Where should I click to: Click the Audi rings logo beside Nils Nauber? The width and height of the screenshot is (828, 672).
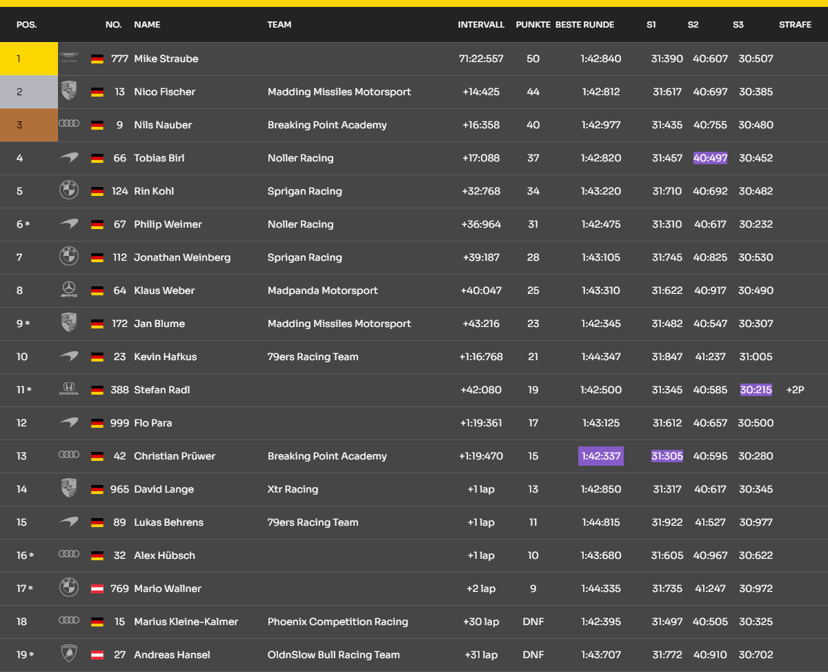69,124
